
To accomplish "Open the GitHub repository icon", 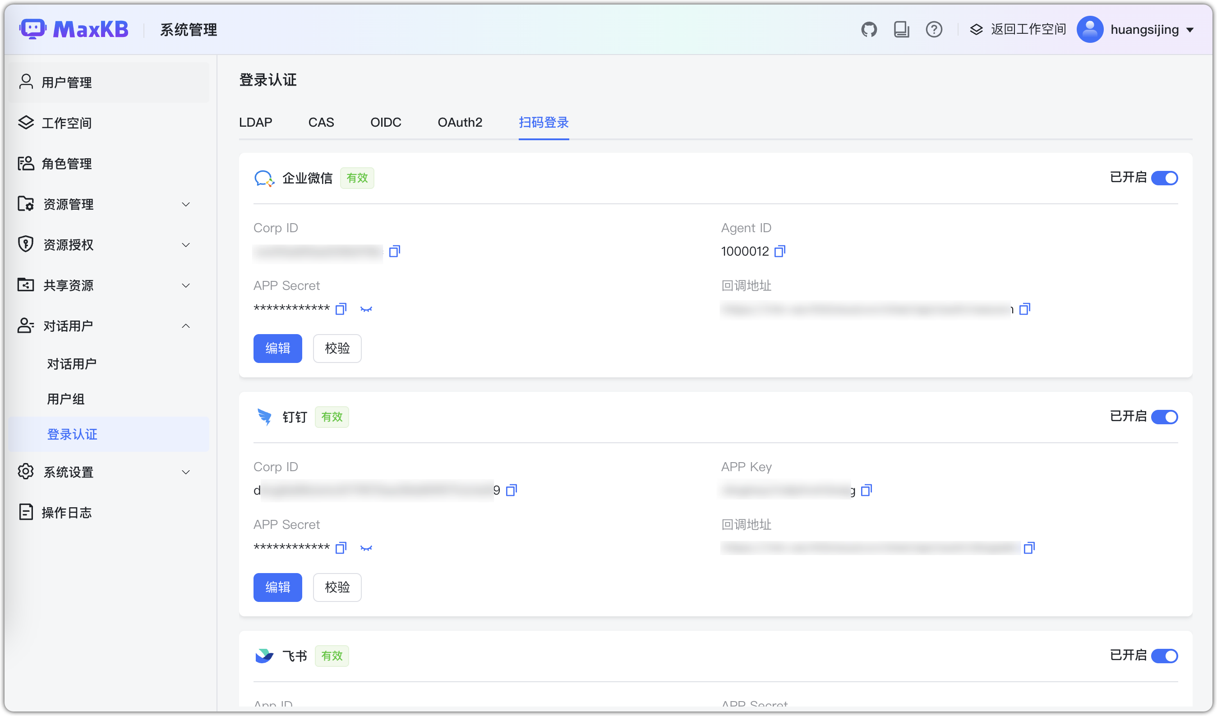I will point(868,29).
